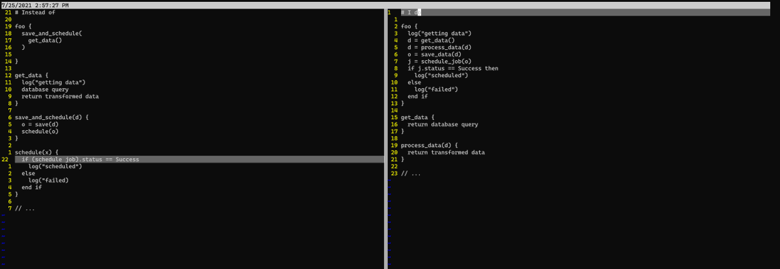Click line number 23 in right pane
The image size is (780, 269).
pyautogui.click(x=394, y=173)
